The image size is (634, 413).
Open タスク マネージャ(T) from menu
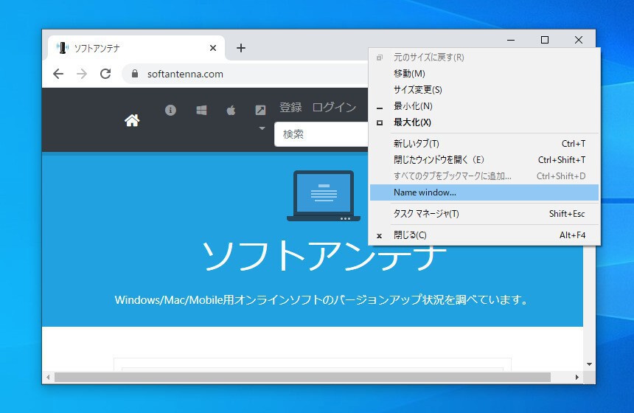coord(484,214)
